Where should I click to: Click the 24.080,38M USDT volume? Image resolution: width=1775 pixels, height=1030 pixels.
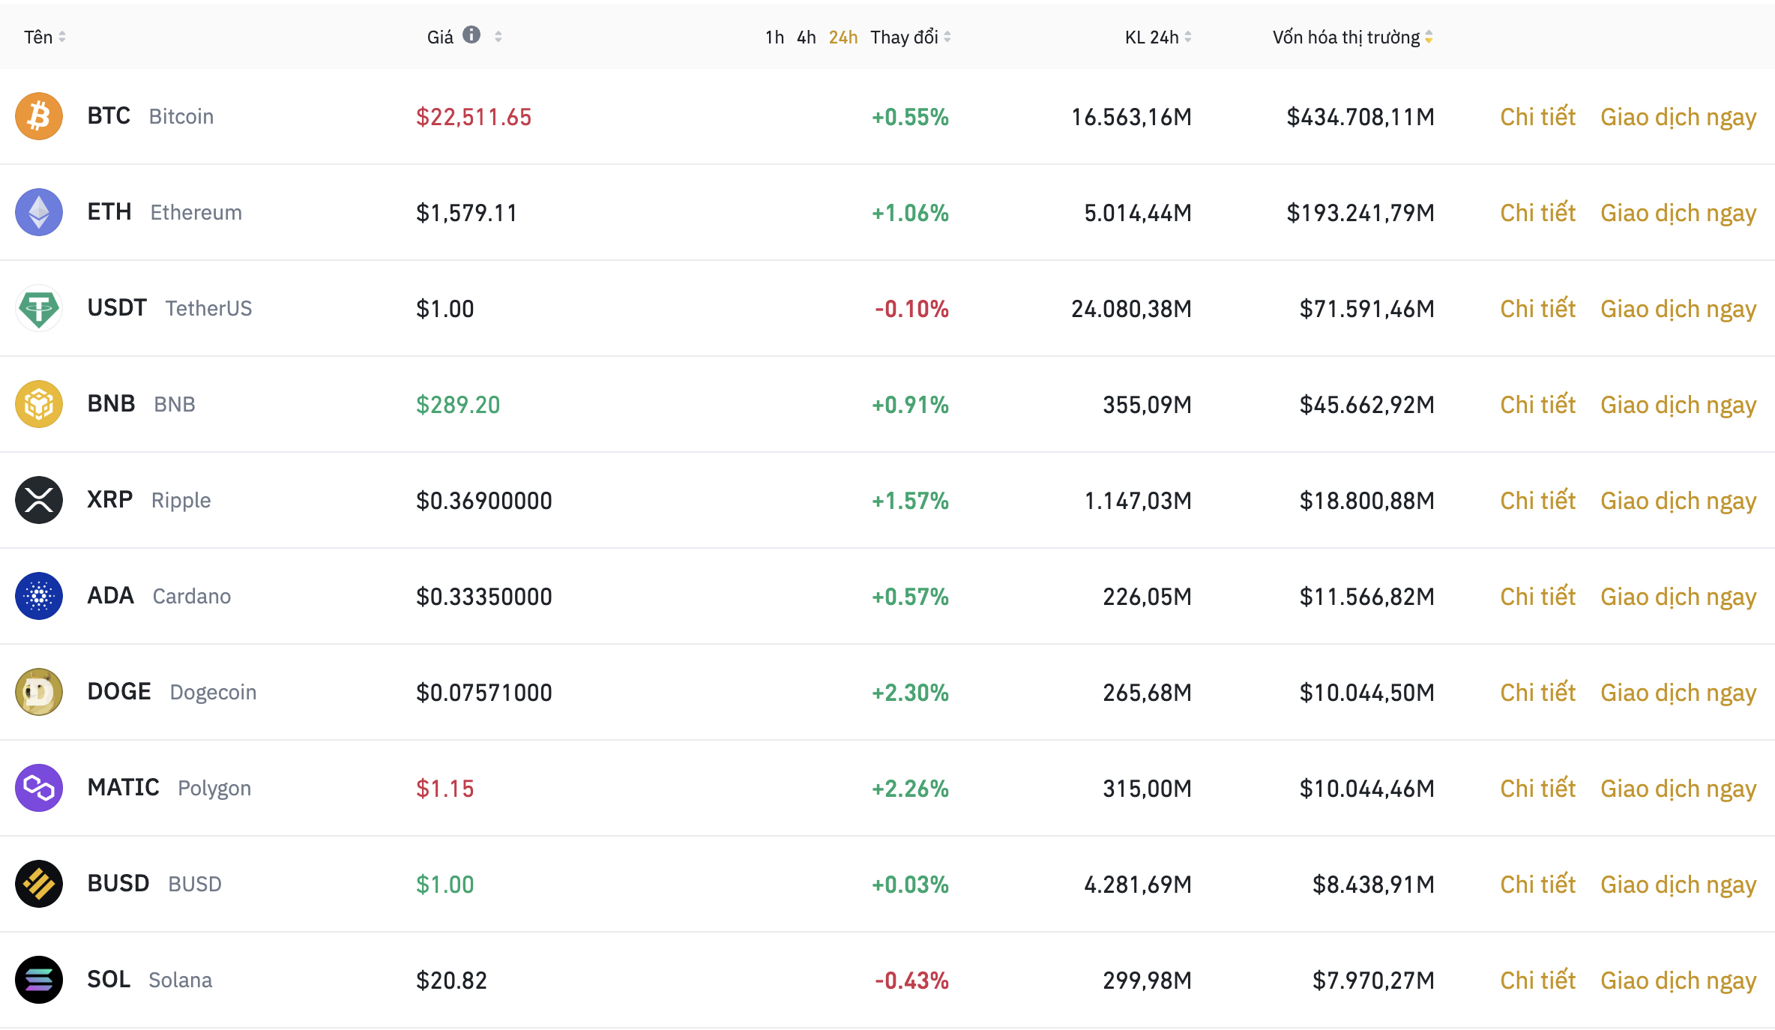coord(1131,309)
